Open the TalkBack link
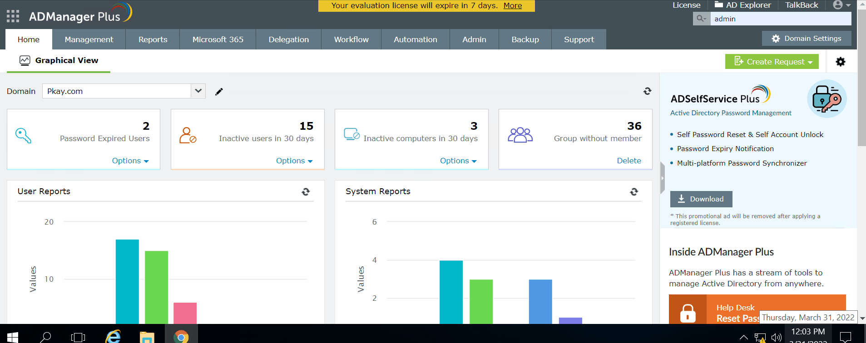Image resolution: width=866 pixels, height=343 pixels. 802,5
